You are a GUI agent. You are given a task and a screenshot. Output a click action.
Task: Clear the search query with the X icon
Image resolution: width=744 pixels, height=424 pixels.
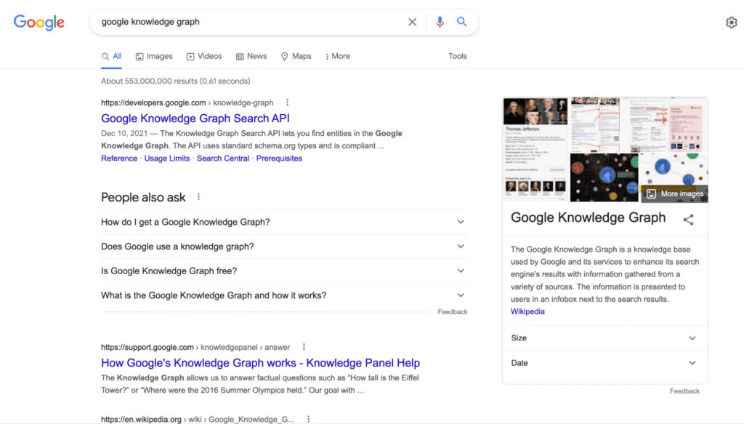(x=412, y=22)
